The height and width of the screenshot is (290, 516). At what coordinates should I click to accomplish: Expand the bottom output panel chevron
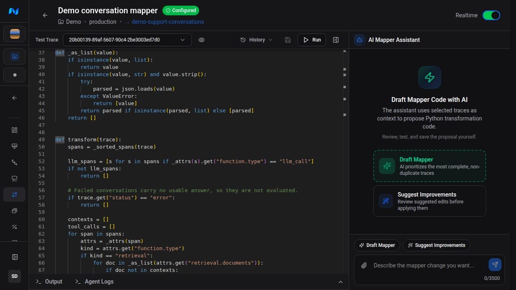pos(340,282)
